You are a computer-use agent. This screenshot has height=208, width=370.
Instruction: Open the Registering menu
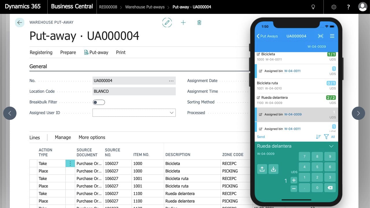(41, 52)
